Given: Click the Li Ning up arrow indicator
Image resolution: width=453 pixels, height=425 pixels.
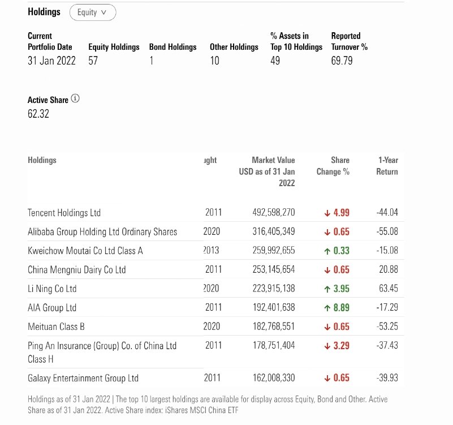Looking at the screenshot, I should 327,289.
